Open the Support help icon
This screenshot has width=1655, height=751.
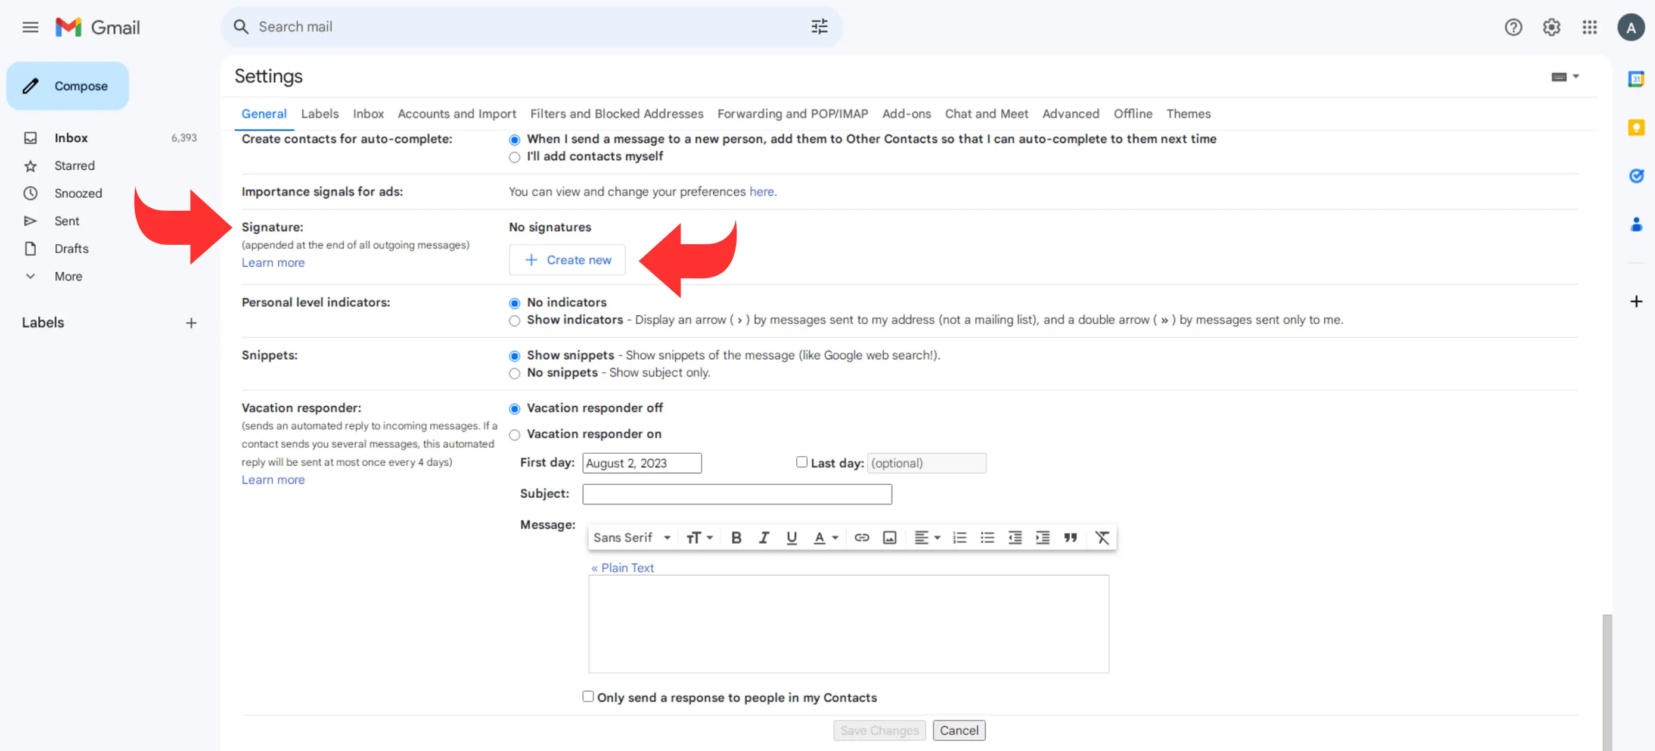[1513, 27]
